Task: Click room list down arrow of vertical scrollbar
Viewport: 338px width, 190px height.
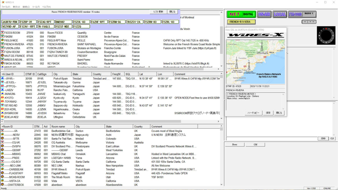Action: (x=221, y=185)
